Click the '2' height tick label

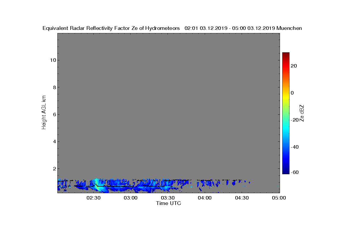tap(54, 168)
